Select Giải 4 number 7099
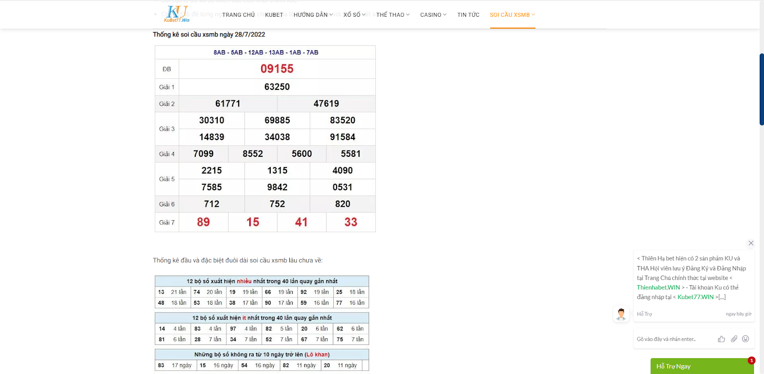The height and width of the screenshot is (374, 764). (203, 154)
